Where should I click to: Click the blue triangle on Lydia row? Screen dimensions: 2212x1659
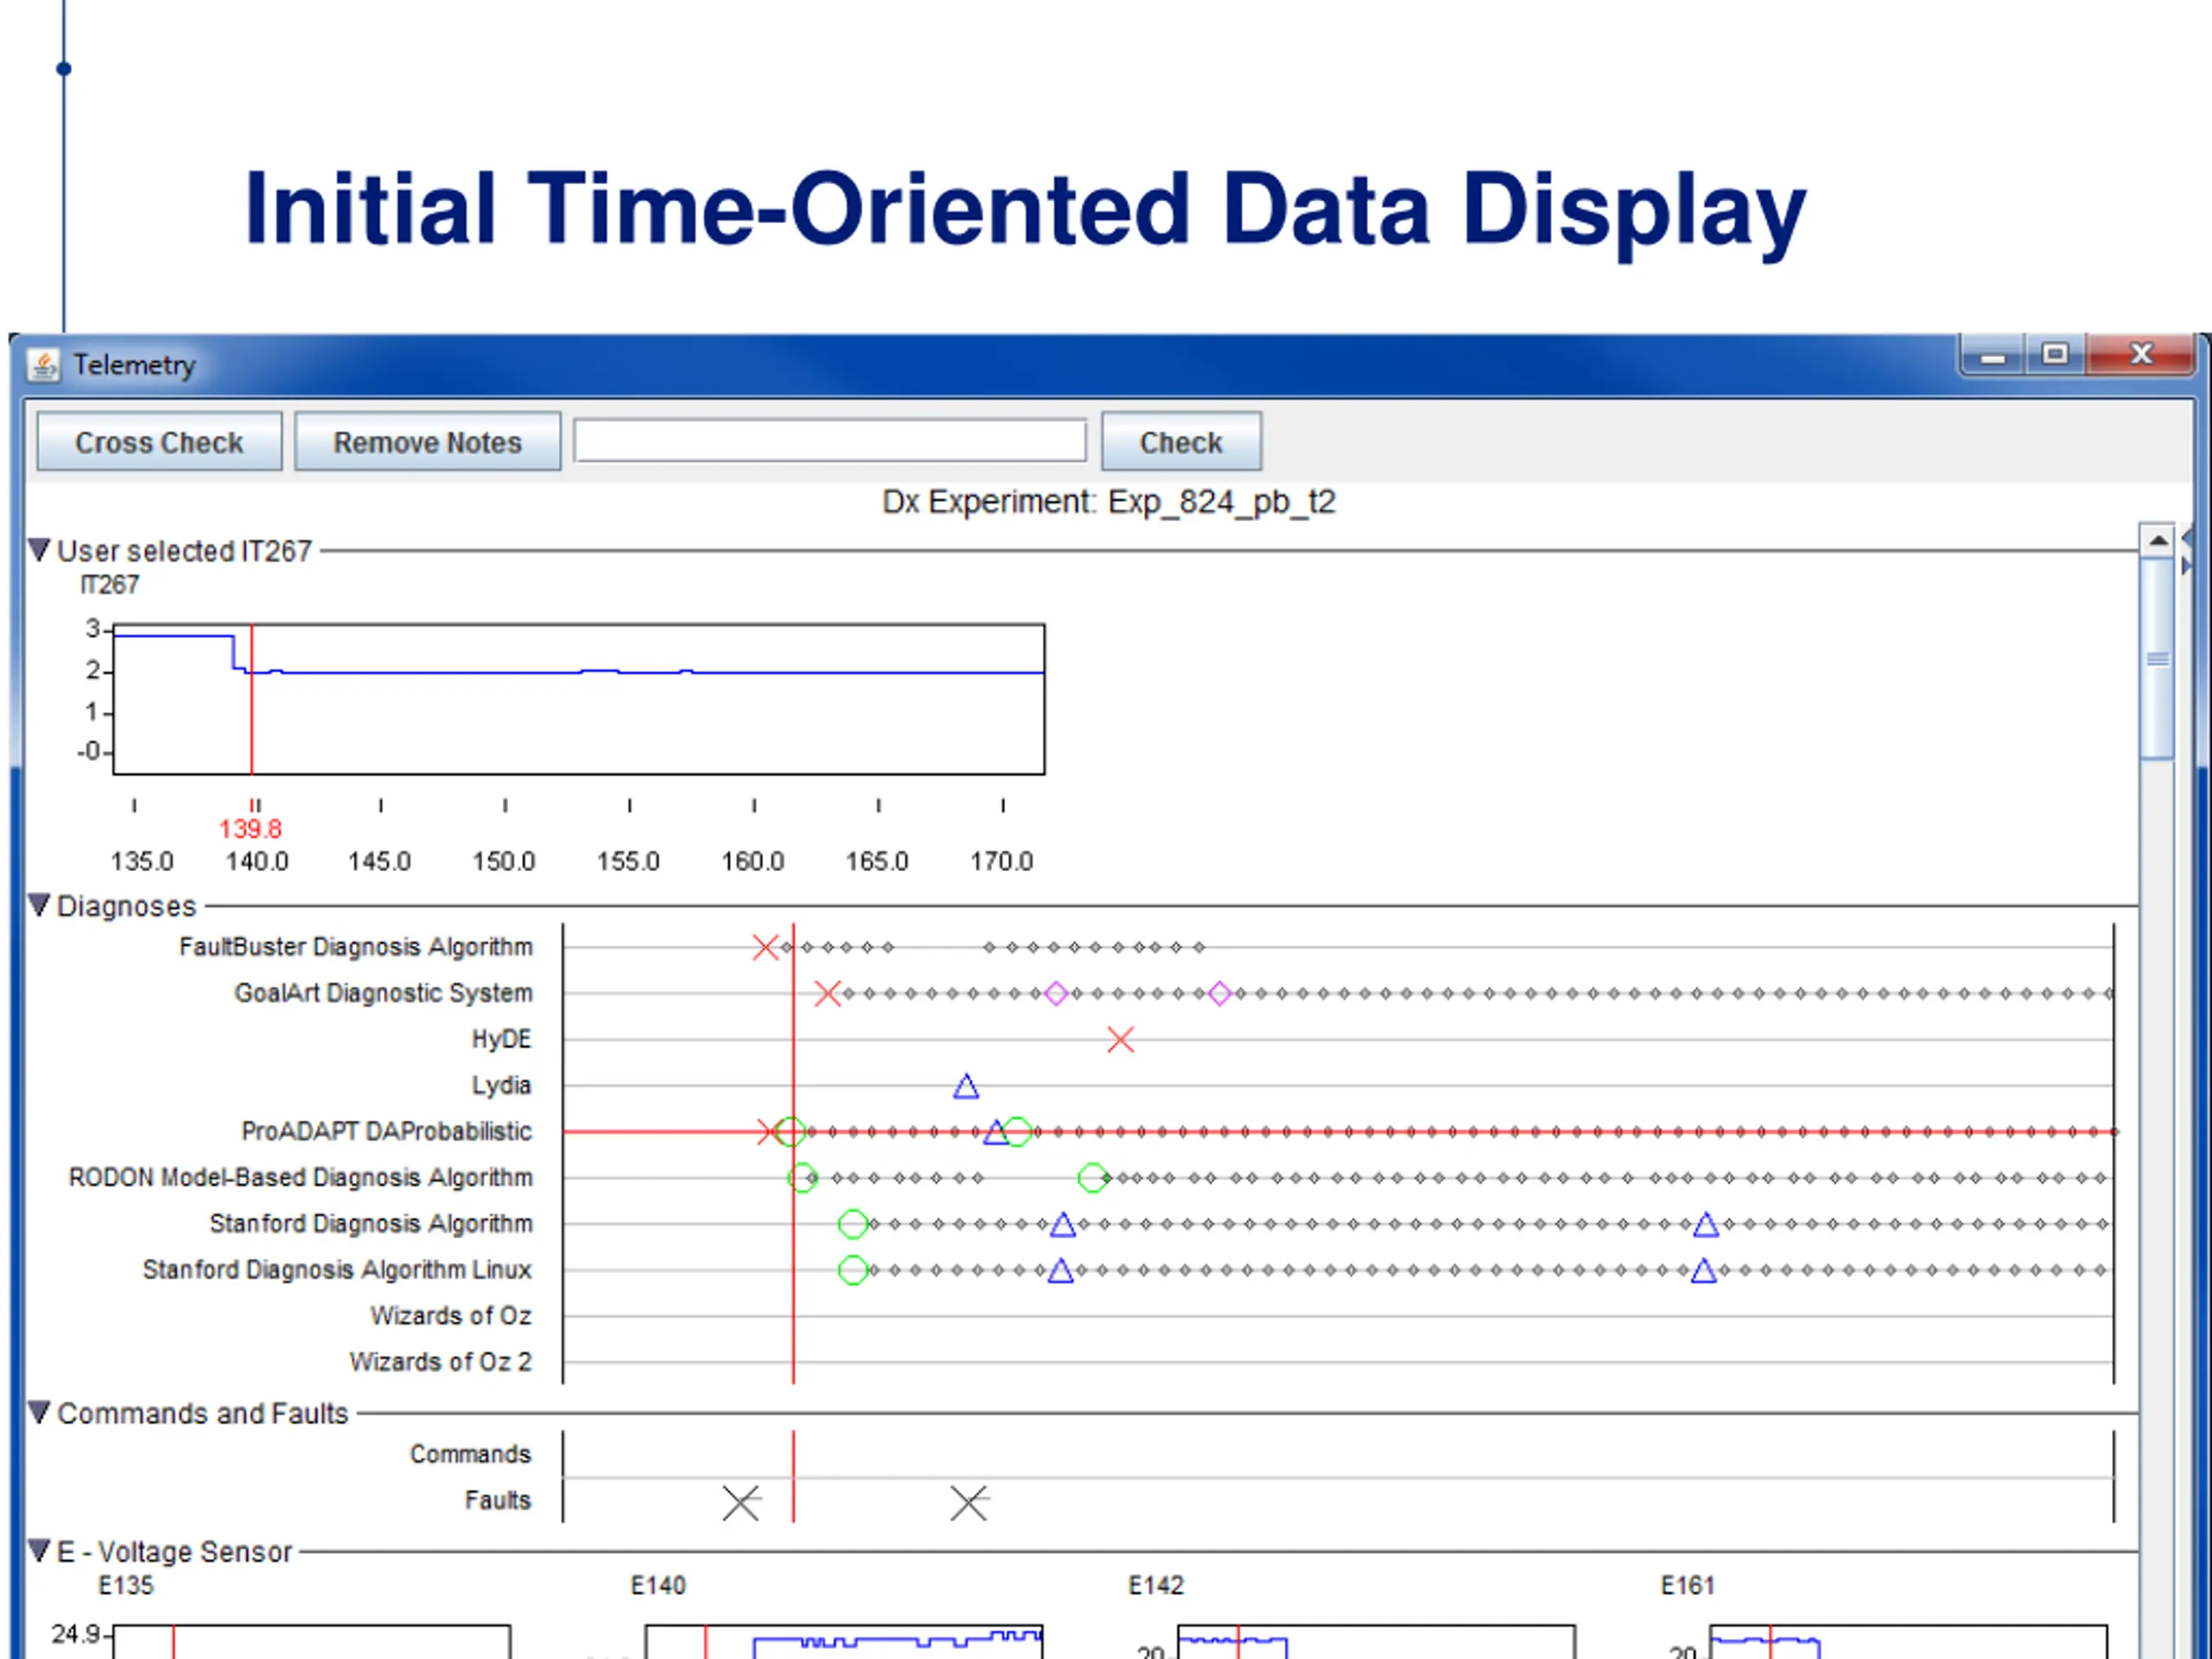[x=966, y=1086]
